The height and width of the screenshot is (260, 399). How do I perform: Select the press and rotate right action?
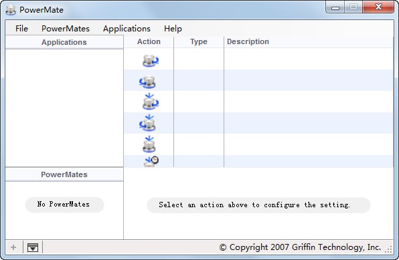[x=151, y=102]
